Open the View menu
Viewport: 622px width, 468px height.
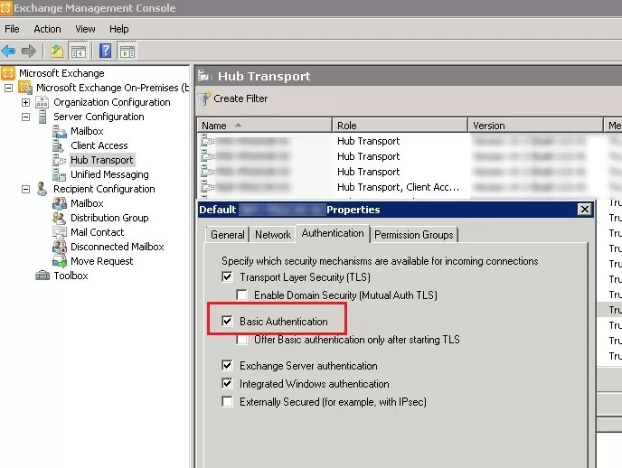pyautogui.click(x=85, y=29)
